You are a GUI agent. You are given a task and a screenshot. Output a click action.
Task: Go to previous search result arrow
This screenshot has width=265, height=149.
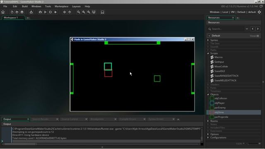[x=253, y=29]
